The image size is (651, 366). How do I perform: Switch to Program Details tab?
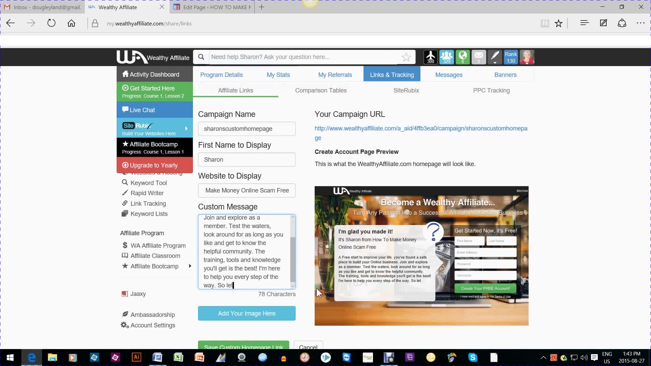[221, 75]
